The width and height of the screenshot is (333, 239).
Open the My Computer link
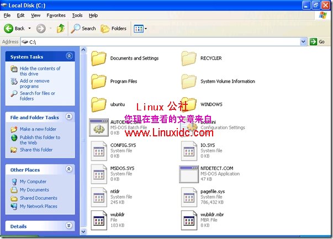click(33, 182)
